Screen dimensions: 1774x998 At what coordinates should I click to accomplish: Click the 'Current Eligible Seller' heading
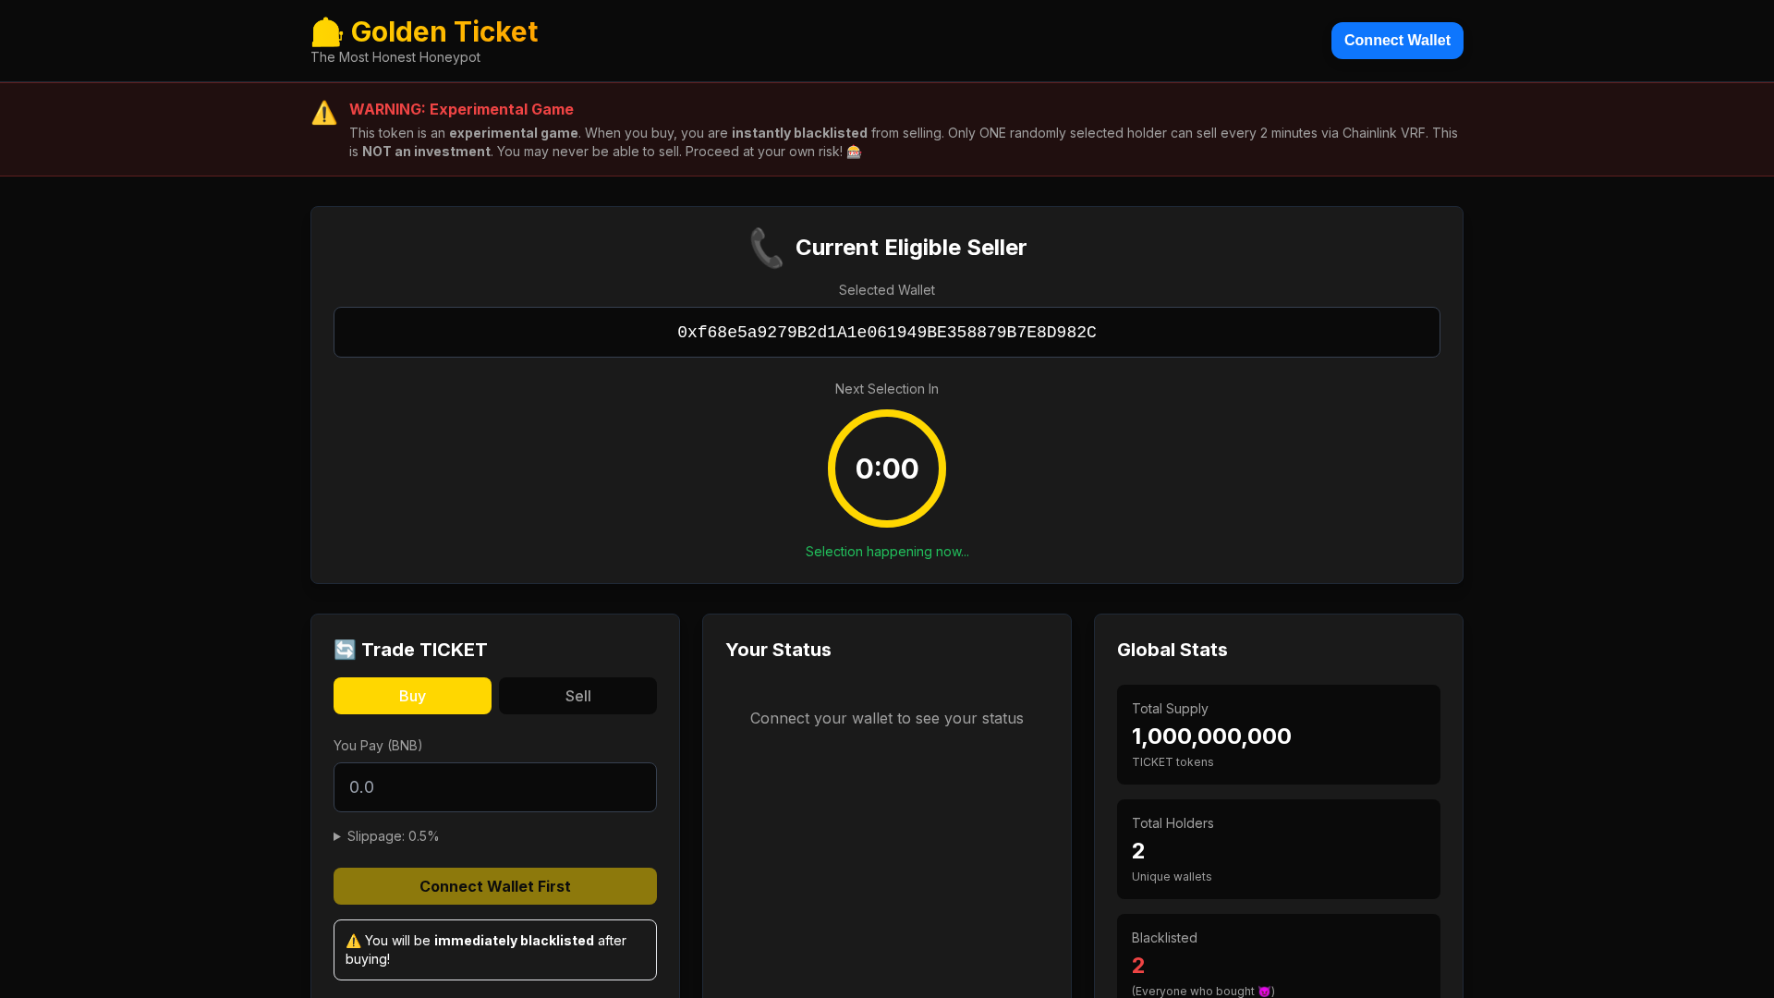[911, 248]
